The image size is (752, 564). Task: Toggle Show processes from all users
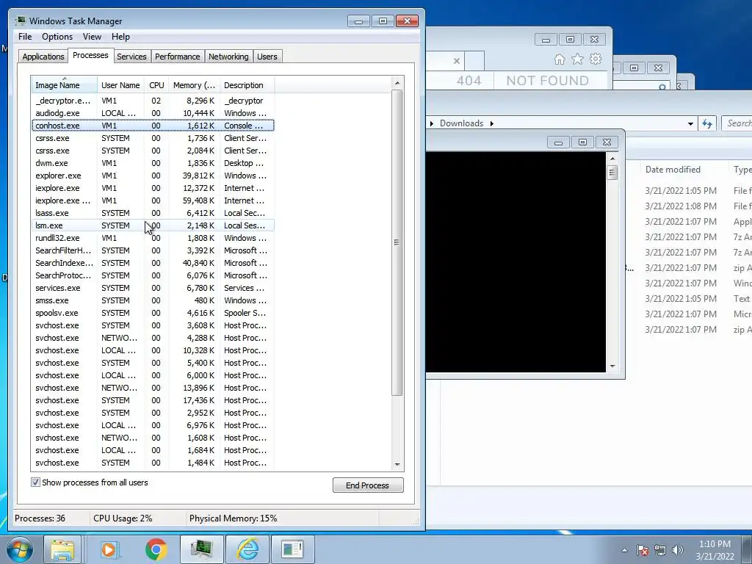point(35,482)
